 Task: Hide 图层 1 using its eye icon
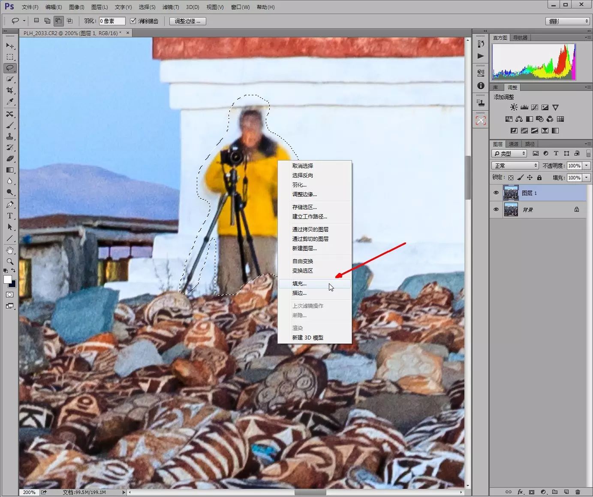point(496,193)
